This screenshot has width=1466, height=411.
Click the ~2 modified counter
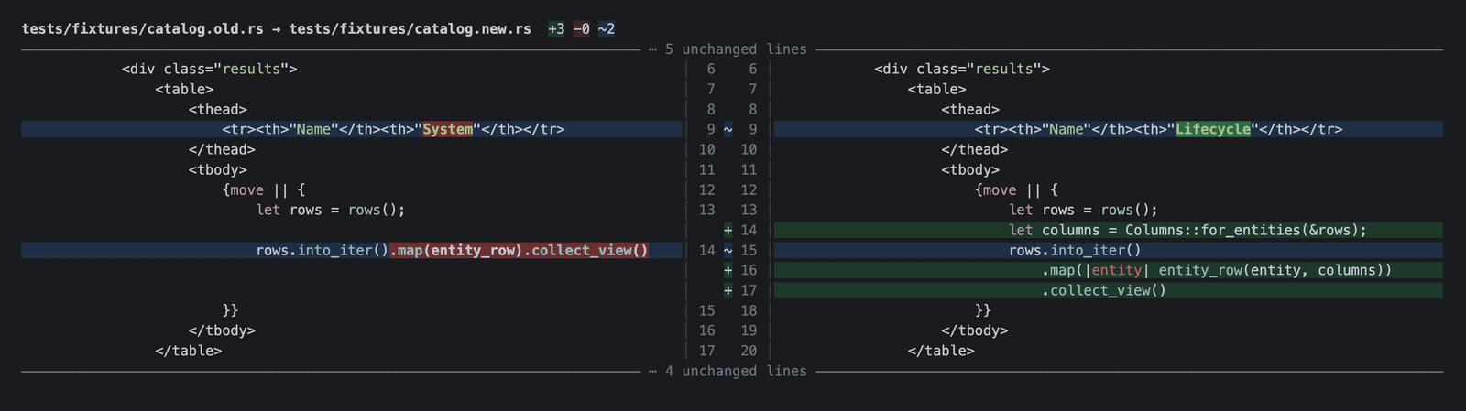[607, 29]
